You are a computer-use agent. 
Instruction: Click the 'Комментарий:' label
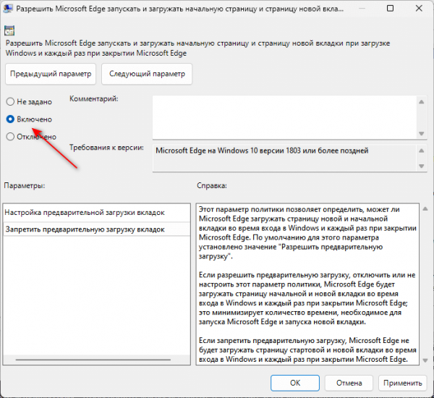pyautogui.click(x=93, y=98)
